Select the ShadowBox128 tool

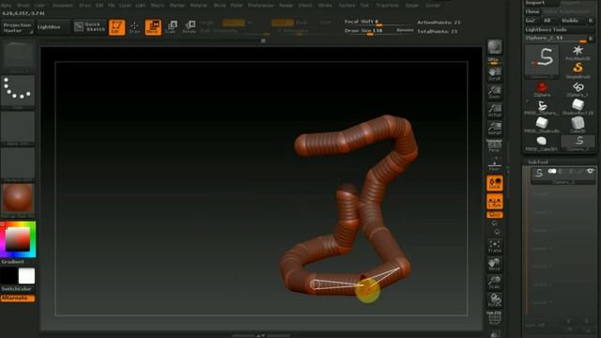click(578, 107)
